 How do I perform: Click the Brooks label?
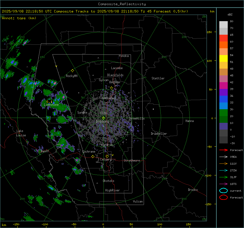pos(193,190)
